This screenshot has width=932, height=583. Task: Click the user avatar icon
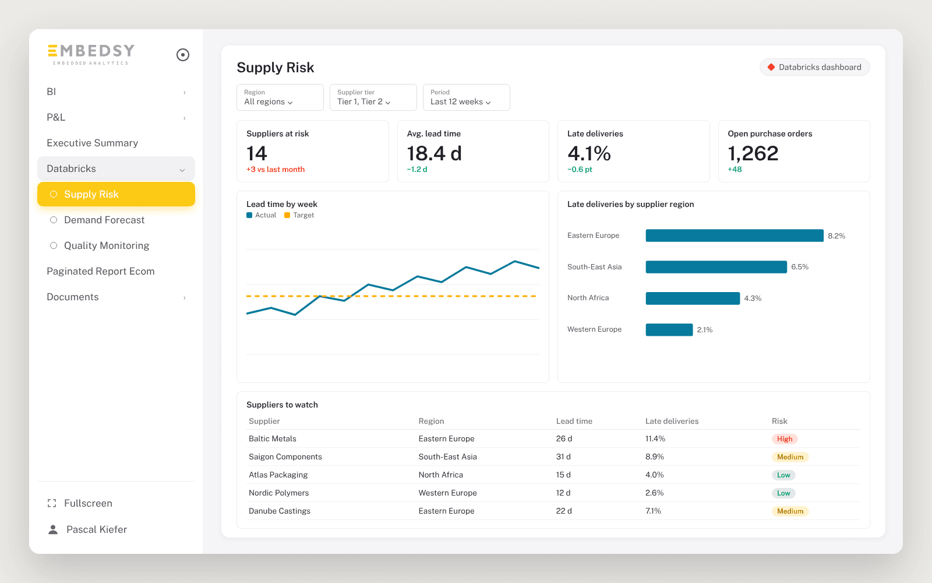click(53, 529)
